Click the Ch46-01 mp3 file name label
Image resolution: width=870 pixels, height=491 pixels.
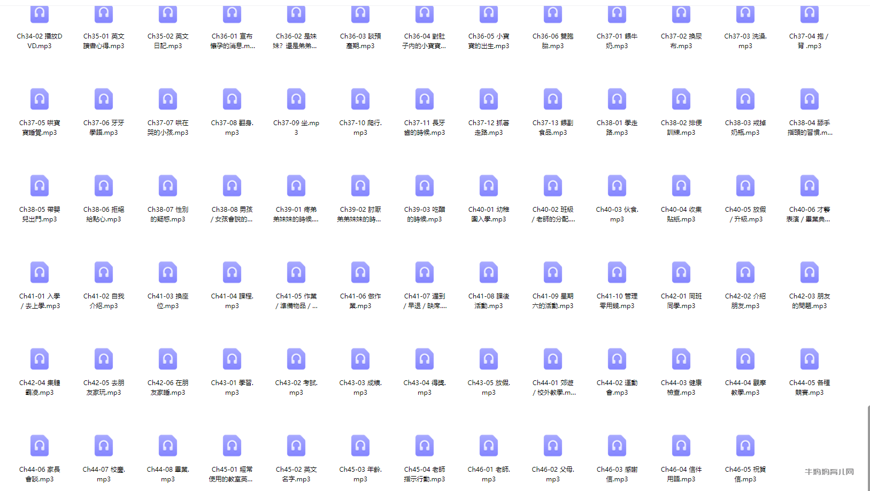coord(489,474)
